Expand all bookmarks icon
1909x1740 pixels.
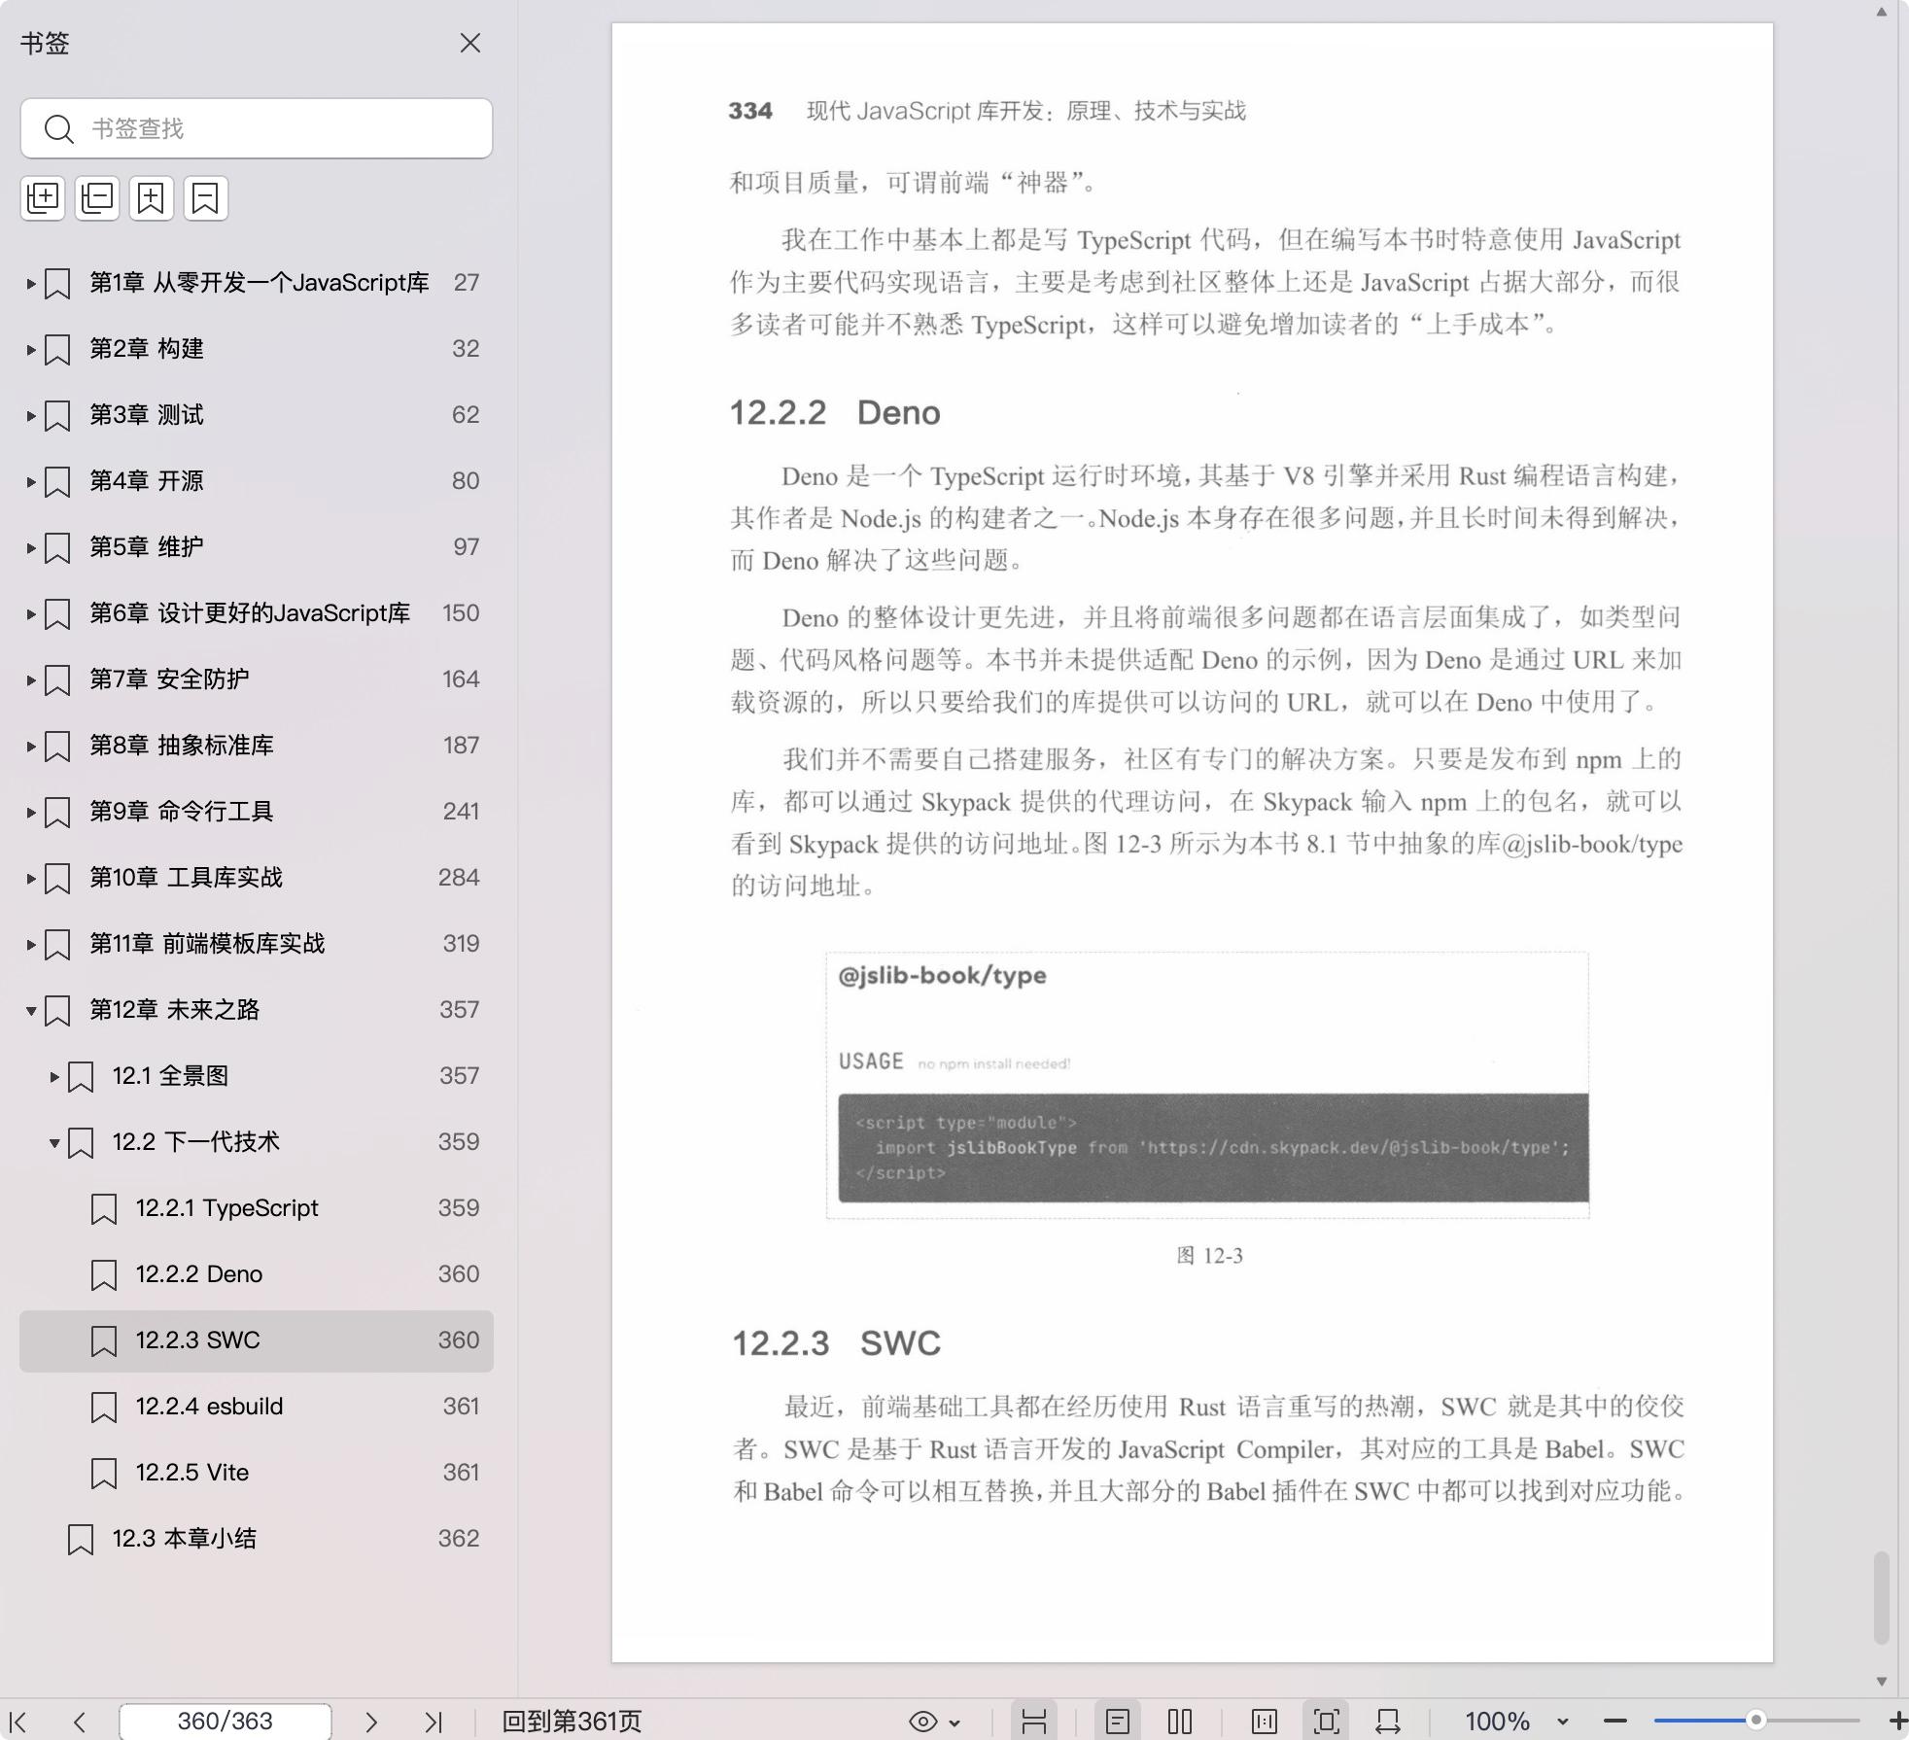43,198
